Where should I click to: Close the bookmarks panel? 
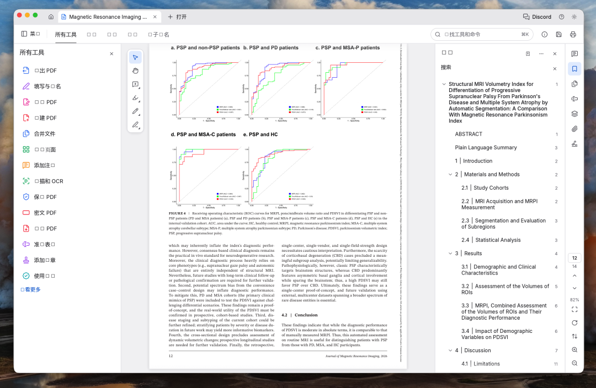click(x=555, y=53)
